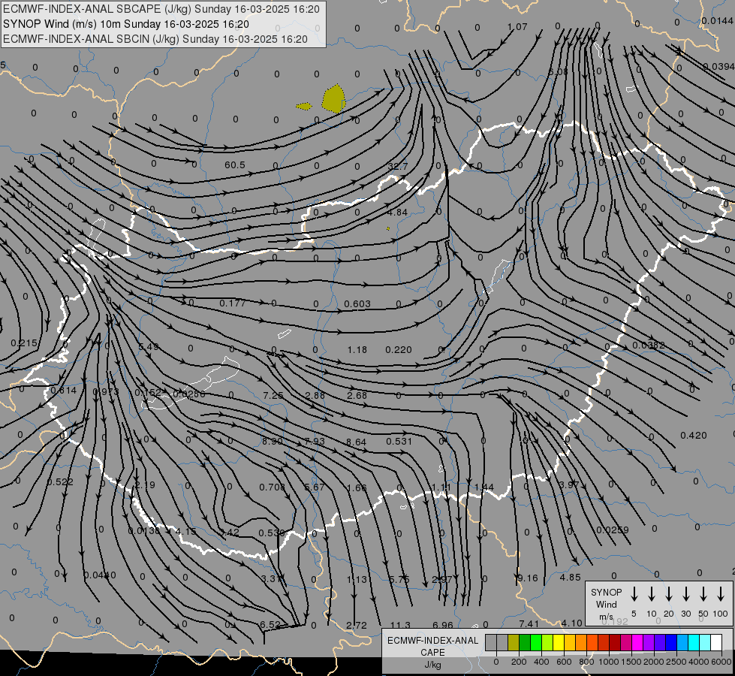The image size is (735, 676).
Task: Click the SYNOP Wind 10m title line
Action: (126, 24)
